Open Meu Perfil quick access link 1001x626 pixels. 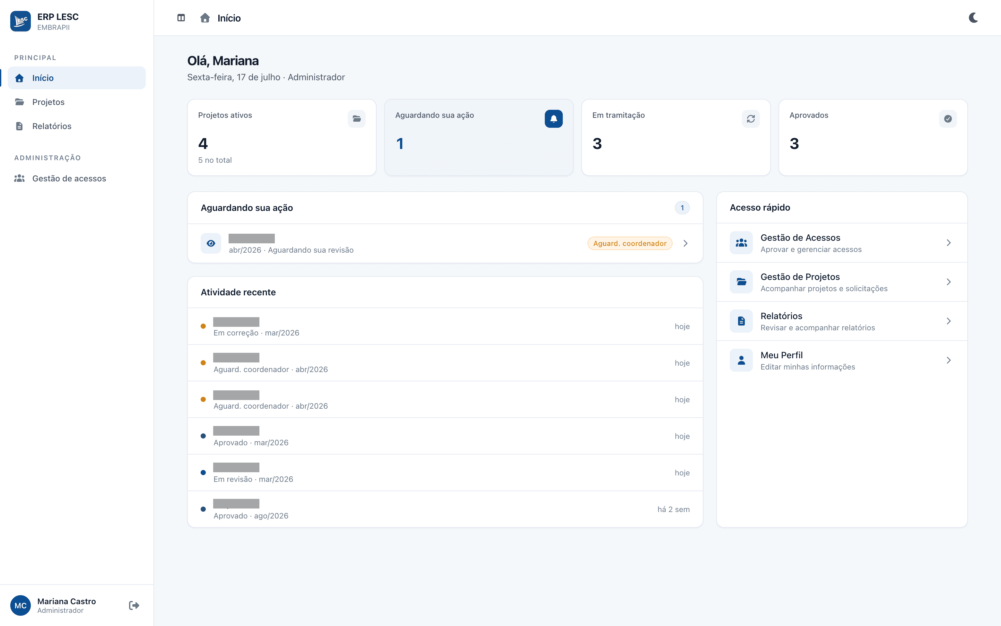(x=842, y=360)
